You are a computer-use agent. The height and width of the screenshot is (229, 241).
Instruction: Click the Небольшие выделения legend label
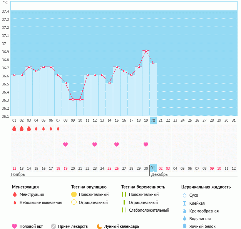(x=41, y=202)
